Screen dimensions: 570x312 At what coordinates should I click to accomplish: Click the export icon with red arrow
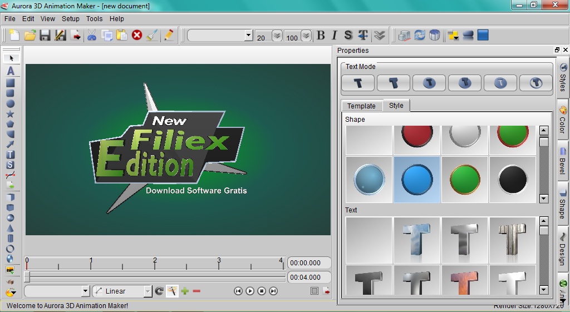76,35
